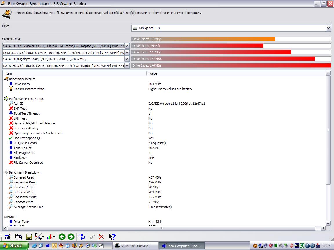
Task: Click the red shield security tray icon
Action: pyautogui.click(x=271, y=246)
